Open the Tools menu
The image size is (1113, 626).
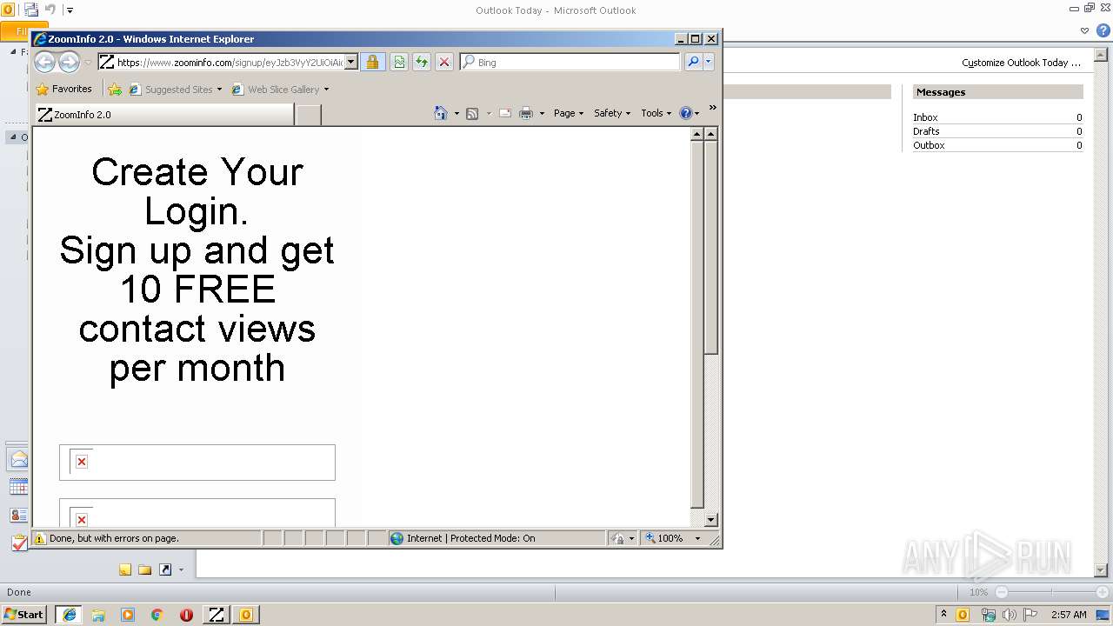pyautogui.click(x=656, y=113)
